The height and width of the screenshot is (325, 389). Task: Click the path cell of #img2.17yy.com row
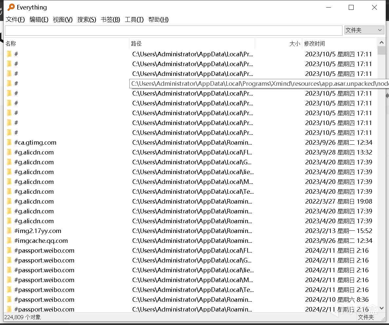pyautogui.click(x=192, y=231)
